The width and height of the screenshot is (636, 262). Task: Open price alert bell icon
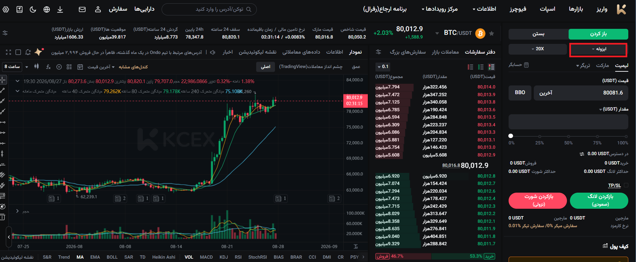pos(28,52)
